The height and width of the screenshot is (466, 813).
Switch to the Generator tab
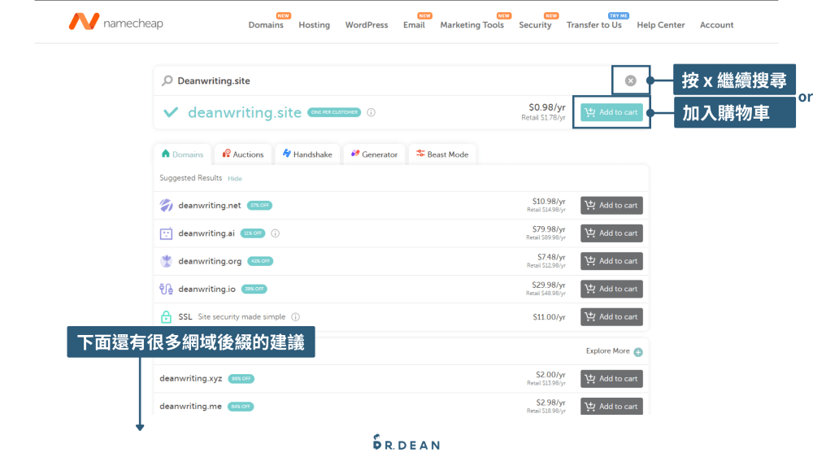pos(374,155)
